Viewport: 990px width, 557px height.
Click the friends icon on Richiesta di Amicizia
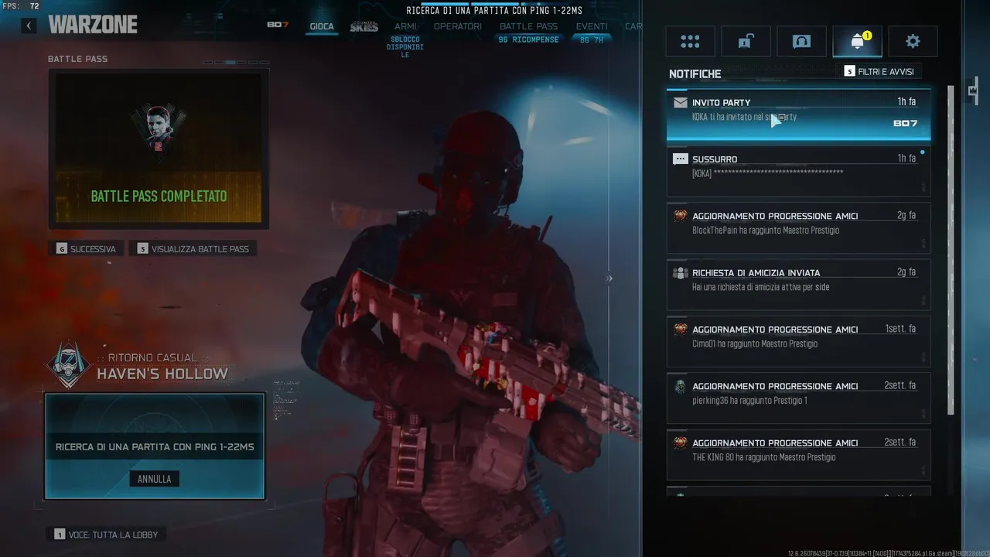(680, 273)
